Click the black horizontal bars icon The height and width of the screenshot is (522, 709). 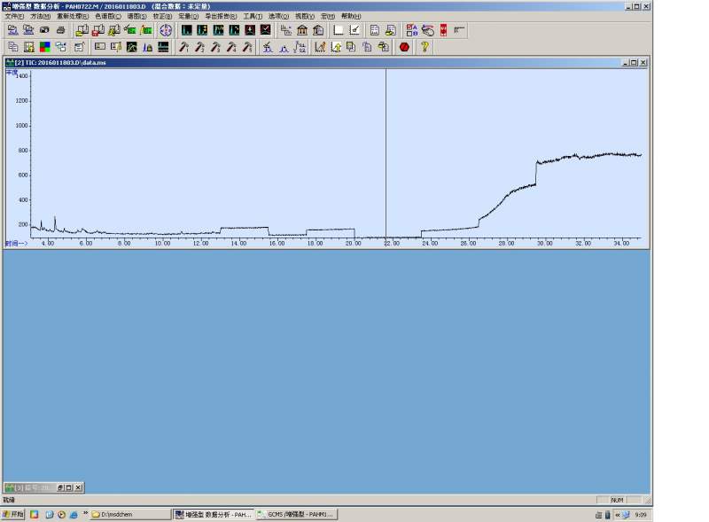(163, 47)
